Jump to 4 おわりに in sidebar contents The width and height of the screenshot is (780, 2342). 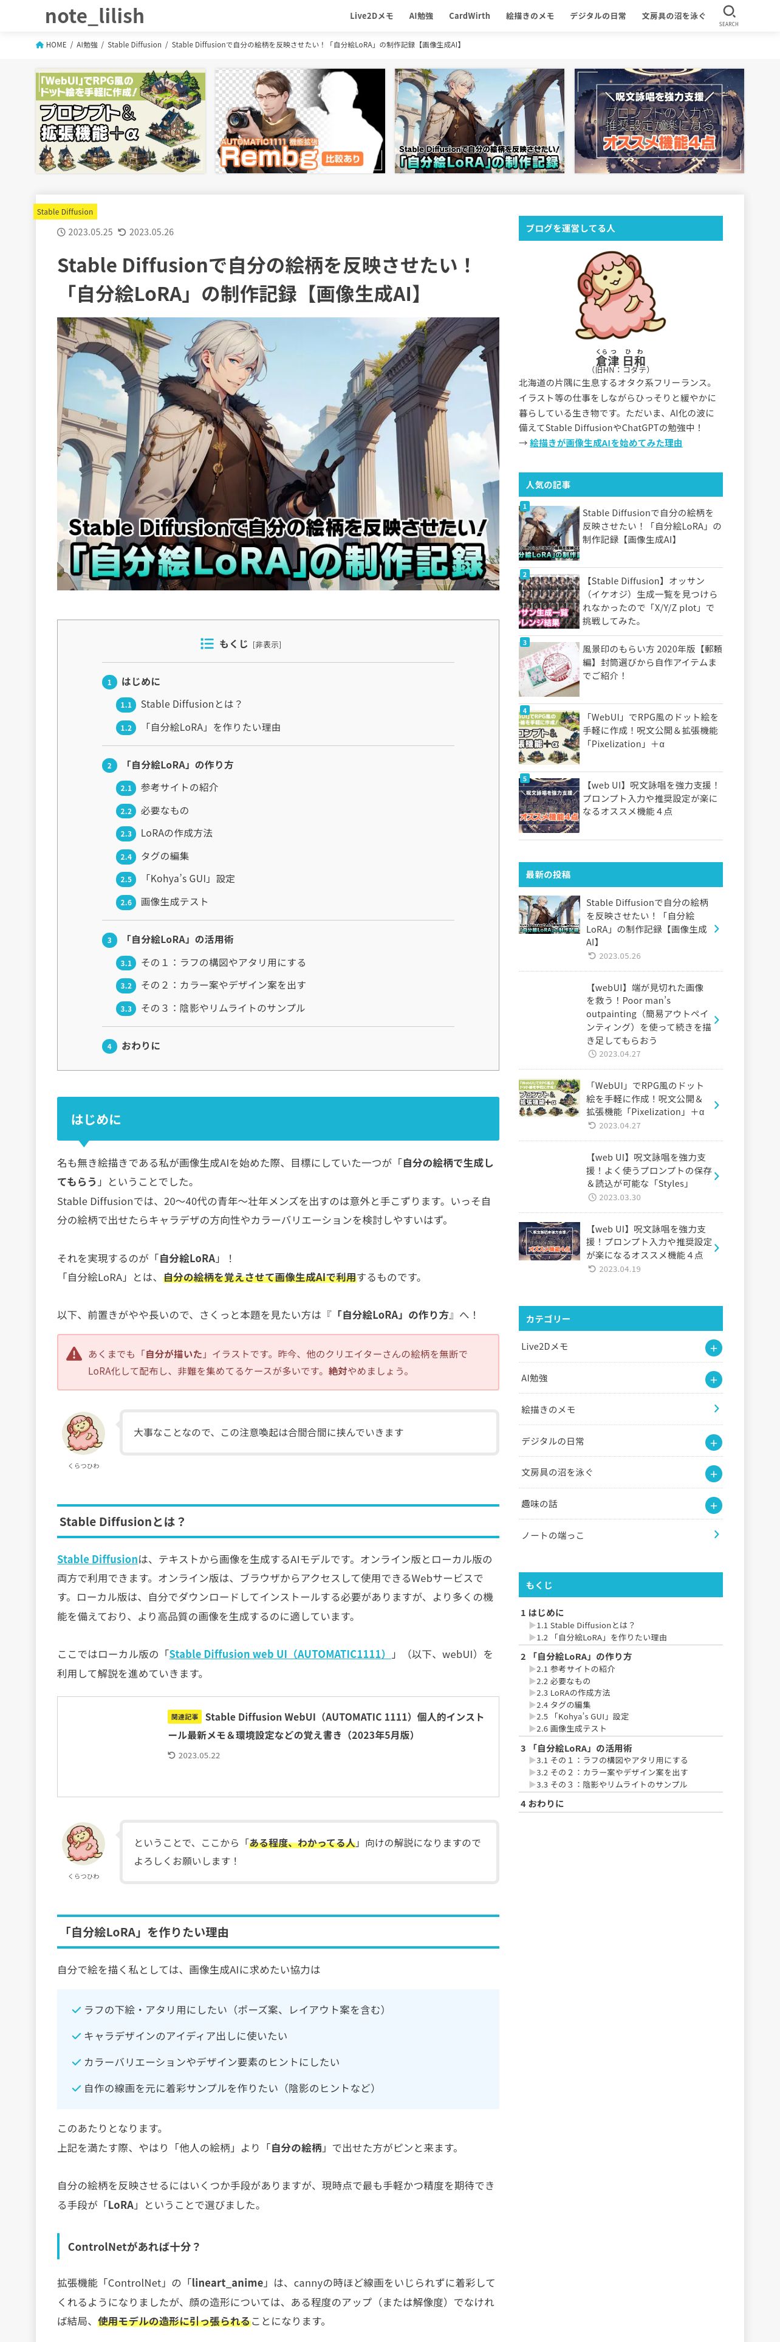(542, 1804)
